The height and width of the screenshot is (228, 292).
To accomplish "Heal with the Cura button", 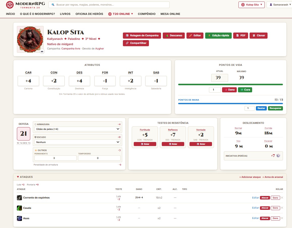I will 245,90.
